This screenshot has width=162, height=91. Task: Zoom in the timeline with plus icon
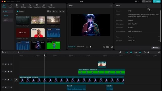tap(159, 52)
